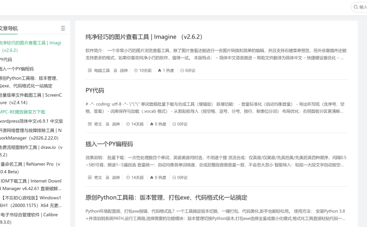Open wordpress简体中文v6.9.1 sidebar entry

(x=31, y=121)
